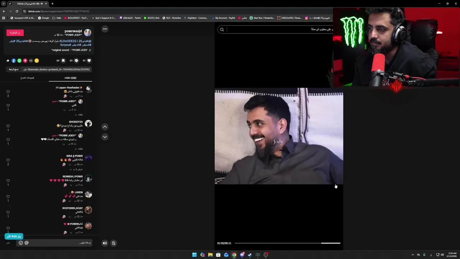Screen dimensions: 460x259
Task: Insert emoji in comment box
Action: pos(21,243)
